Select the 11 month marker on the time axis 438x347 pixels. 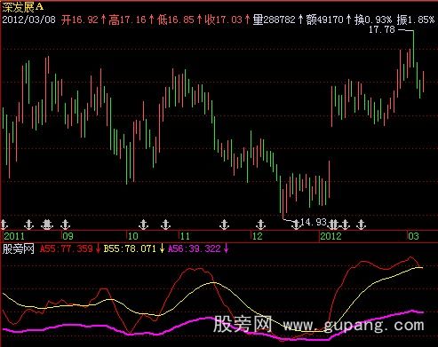[x=185, y=236]
